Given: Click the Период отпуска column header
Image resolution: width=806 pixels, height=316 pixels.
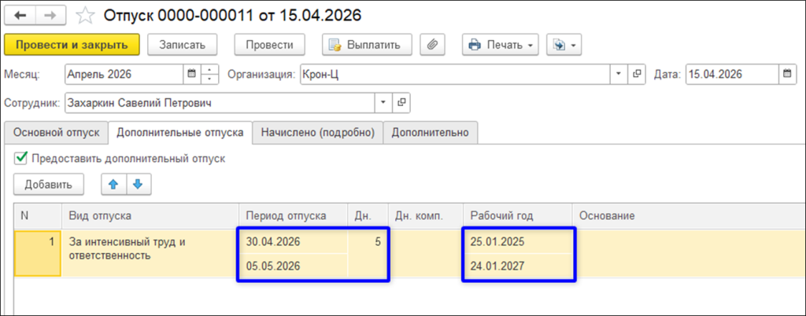Looking at the screenshot, I should pyautogui.click(x=293, y=216).
